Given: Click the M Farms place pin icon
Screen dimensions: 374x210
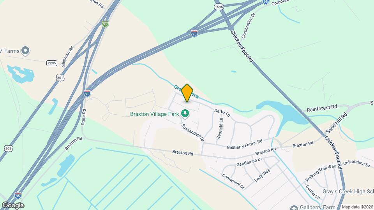Looking at the screenshot, I should point(25,51).
